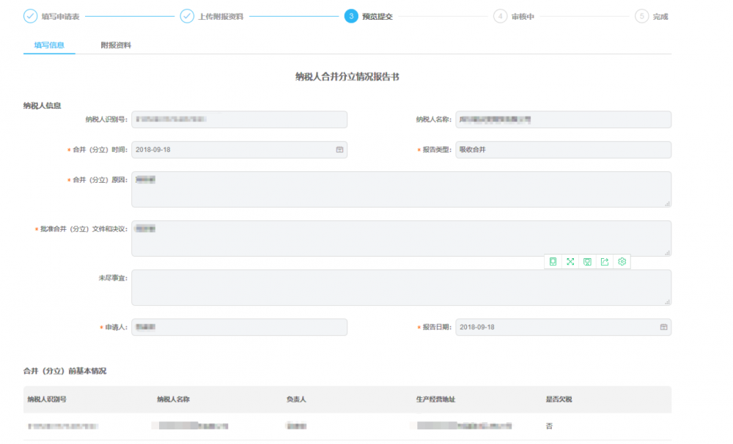Click the floppy disk save icon
This screenshot has height=444, width=733.
(587, 262)
